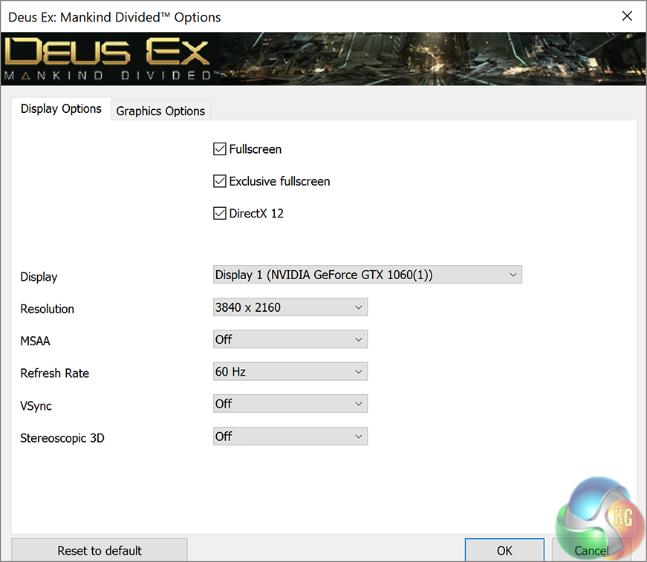Confirm settings with the OK button
Viewport: 647px width, 562px height.
(504, 550)
